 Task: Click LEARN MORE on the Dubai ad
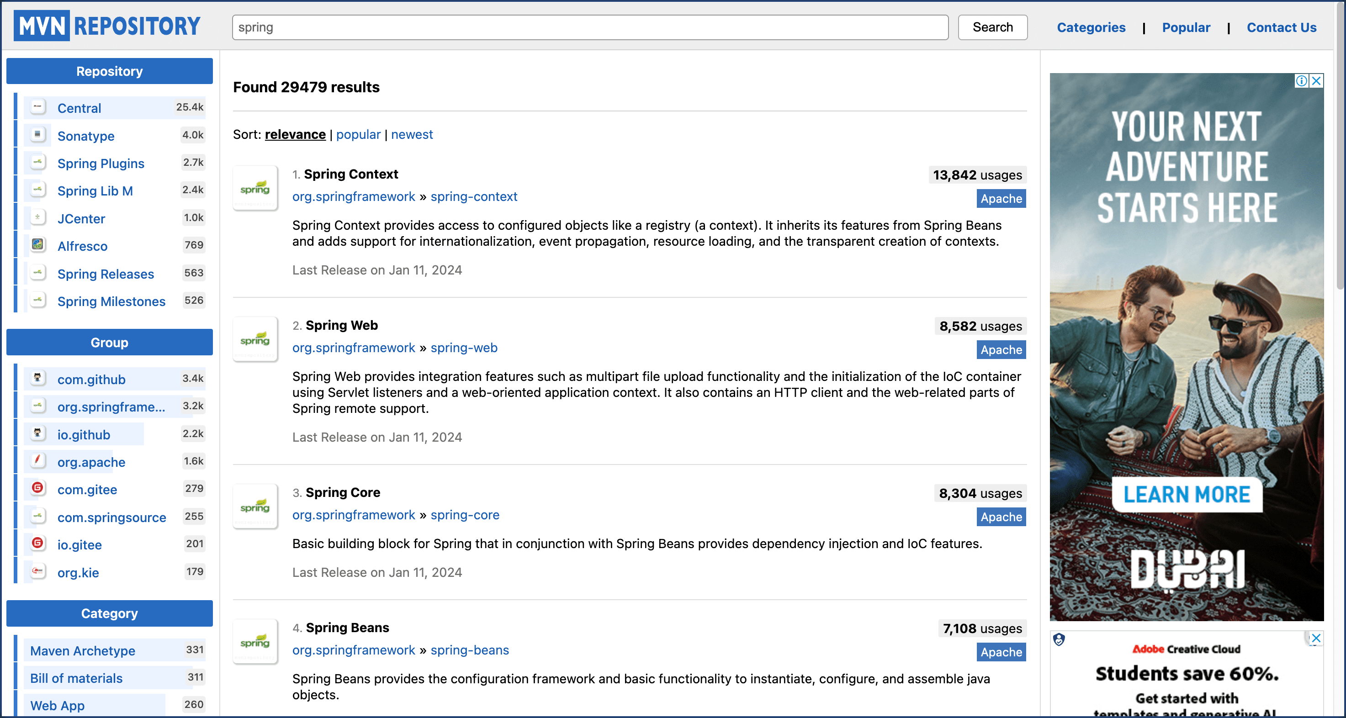[x=1187, y=494]
